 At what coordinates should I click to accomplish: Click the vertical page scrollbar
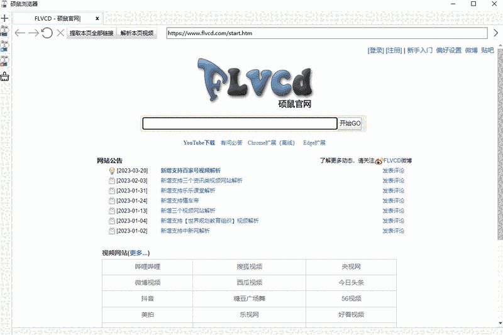click(500, 145)
